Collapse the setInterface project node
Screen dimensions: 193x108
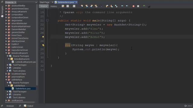[6, 80]
